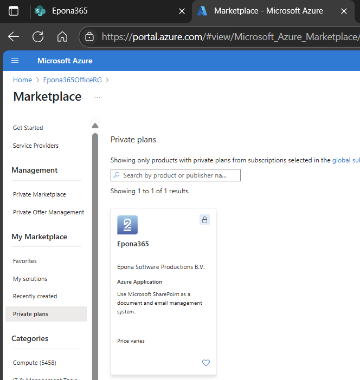Click Epona Software Productions B.V. publisher text
The height and width of the screenshot is (380, 360).
[161, 267]
